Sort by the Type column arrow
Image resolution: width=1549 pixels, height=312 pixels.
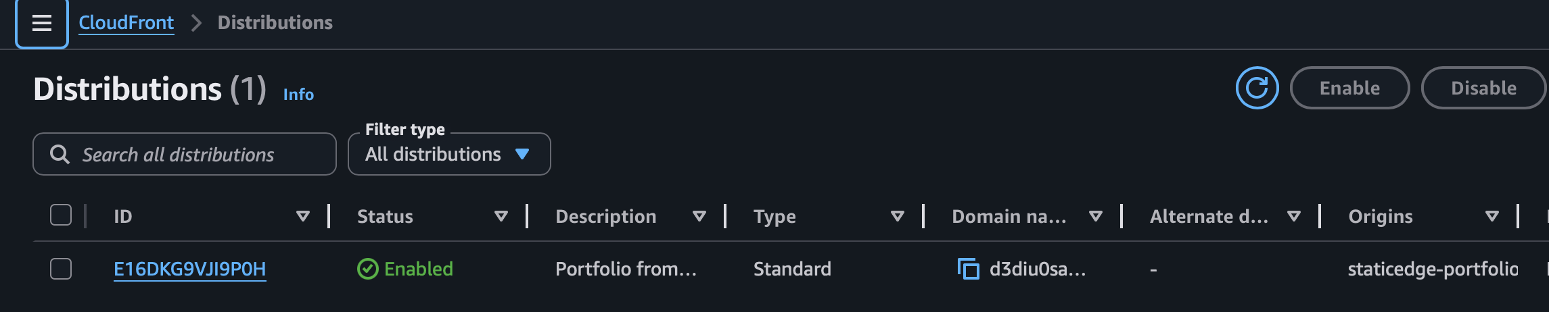pyautogui.click(x=898, y=217)
